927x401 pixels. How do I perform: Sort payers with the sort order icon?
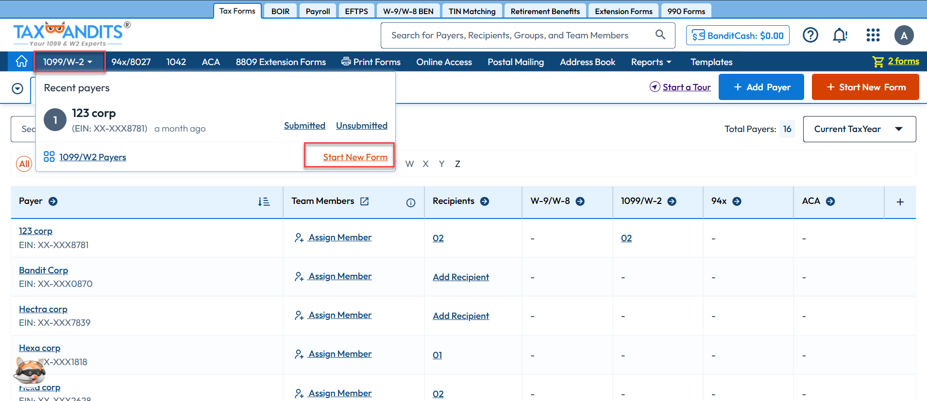(x=264, y=201)
